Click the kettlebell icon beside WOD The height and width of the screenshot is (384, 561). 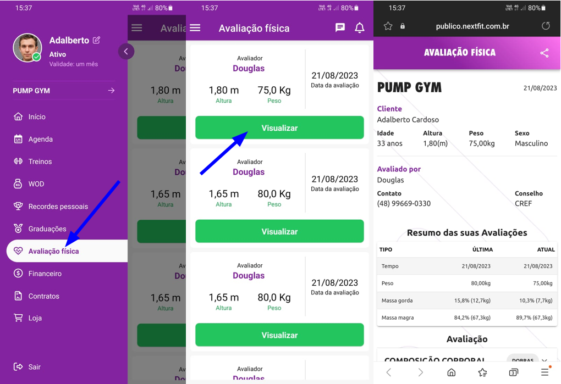coord(18,183)
